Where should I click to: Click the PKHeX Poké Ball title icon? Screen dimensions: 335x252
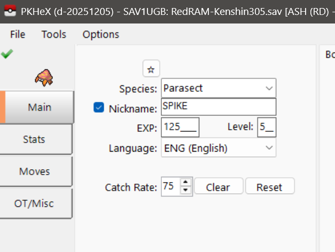click(x=9, y=11)
